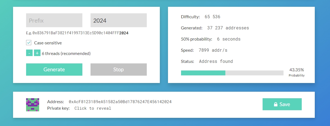Click the probability progress bar
Screen dimensions: 330x126
click(x=232, y=73)
